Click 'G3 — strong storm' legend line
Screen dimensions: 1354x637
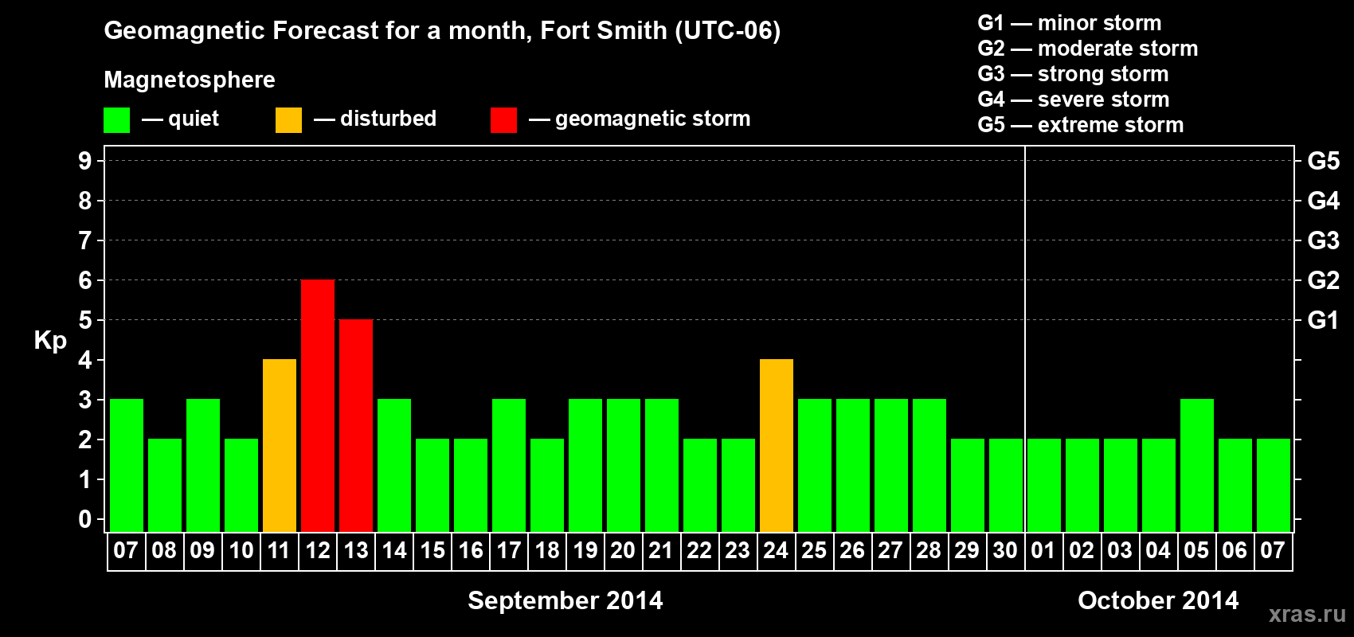1073,74
